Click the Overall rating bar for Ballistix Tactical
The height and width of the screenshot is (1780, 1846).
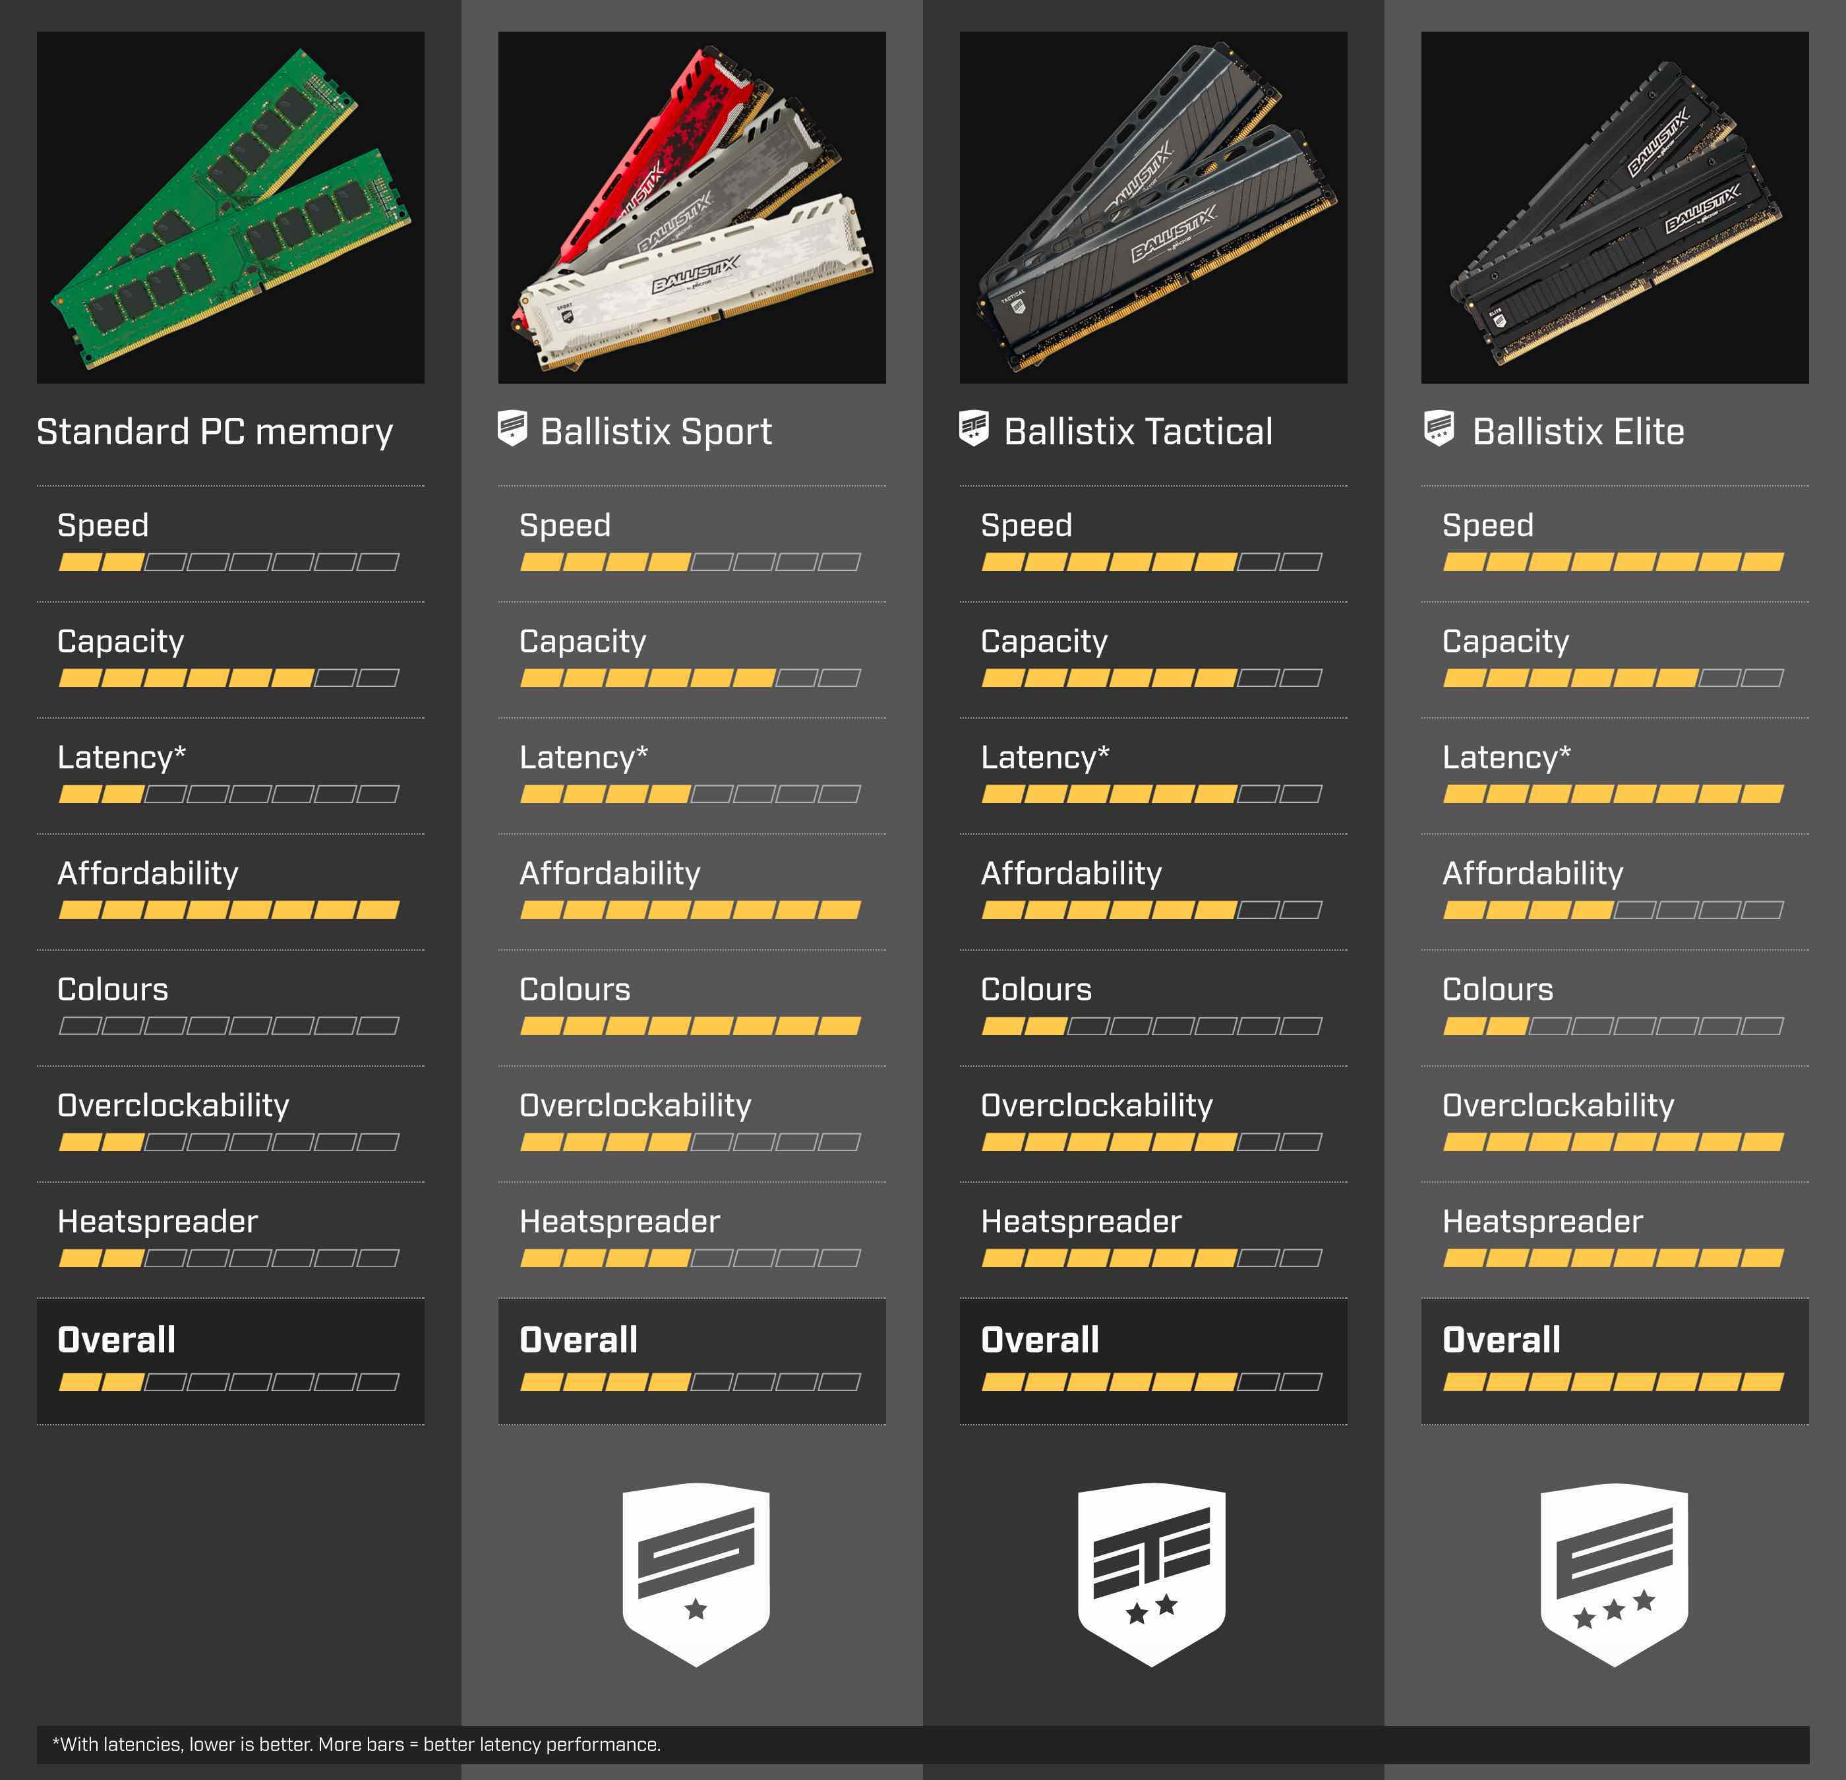pyautogui.click(x=1152, y=1382)
